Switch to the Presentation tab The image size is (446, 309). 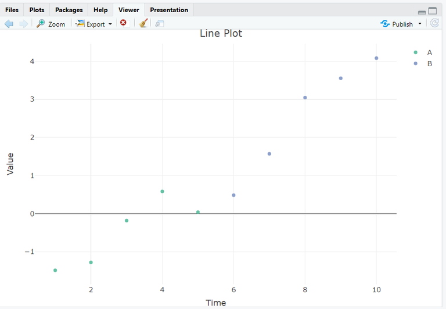169,10
